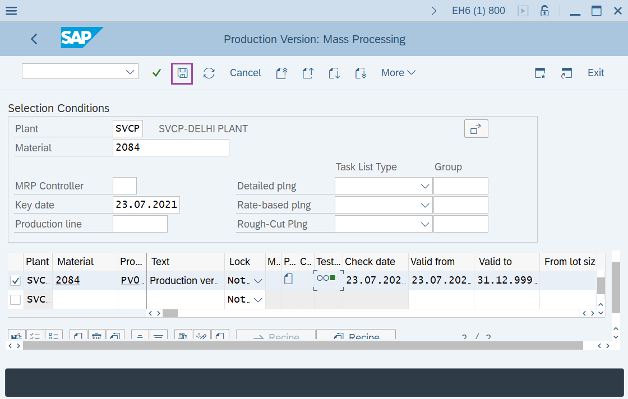Viewport: 628px width, 399px height.
Task: Delete the selected production version row
Action: click(x=96, y=335)
